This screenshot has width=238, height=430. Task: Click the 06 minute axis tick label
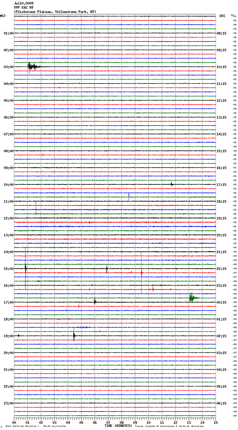(x=95, y=422)
